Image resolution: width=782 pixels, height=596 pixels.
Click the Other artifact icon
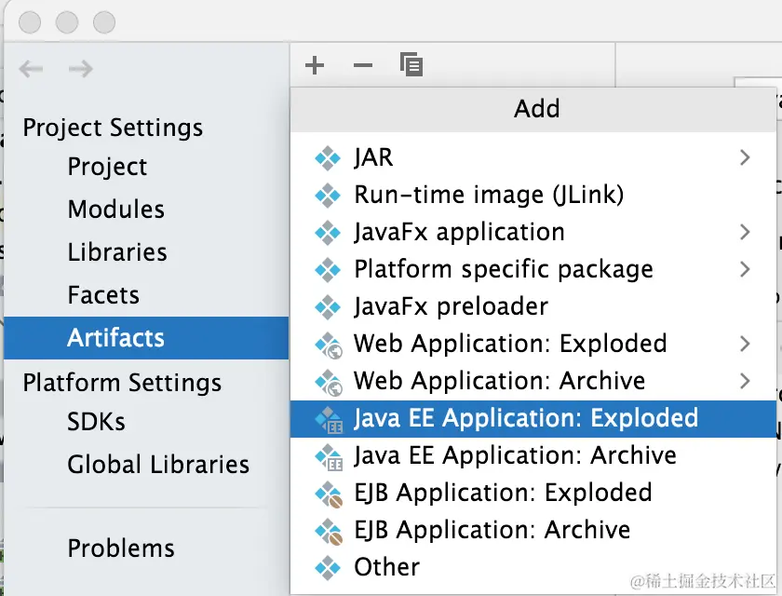pos(328,567)
